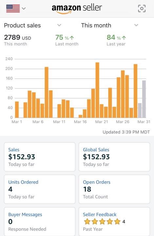The height and width of the screenshot is (236, 154).
Task: Open the Open Orders card
Action: [x=114, y=189]
